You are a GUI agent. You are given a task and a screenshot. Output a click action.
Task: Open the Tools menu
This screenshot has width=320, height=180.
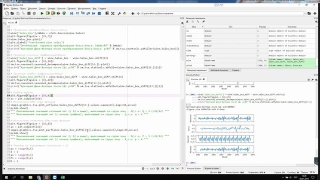[84, 8]
